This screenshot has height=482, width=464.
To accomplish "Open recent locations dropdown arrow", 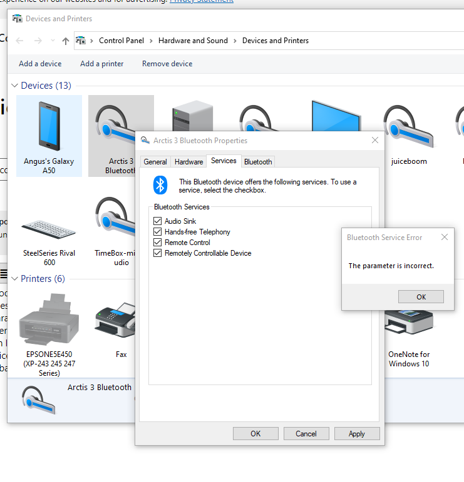I will coord(53,41).
